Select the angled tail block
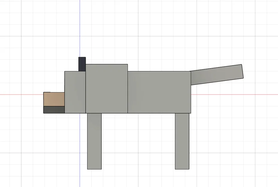Image resolution: width=278 pixels, height=187 pixels. 217,75
